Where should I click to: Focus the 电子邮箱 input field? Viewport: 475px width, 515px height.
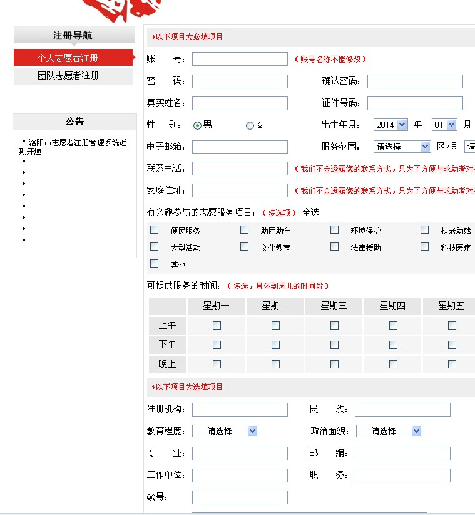click(x=240, y=147)
